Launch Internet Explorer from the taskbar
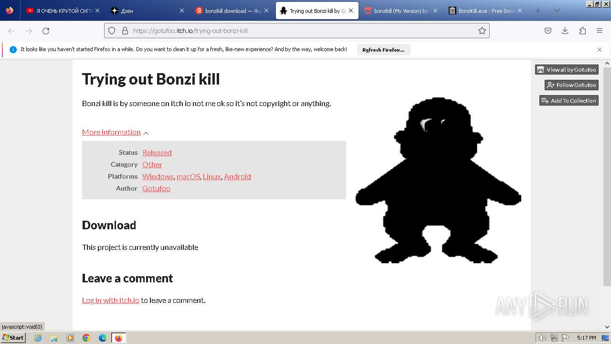611x344 pixels. [x=38, y=338]
